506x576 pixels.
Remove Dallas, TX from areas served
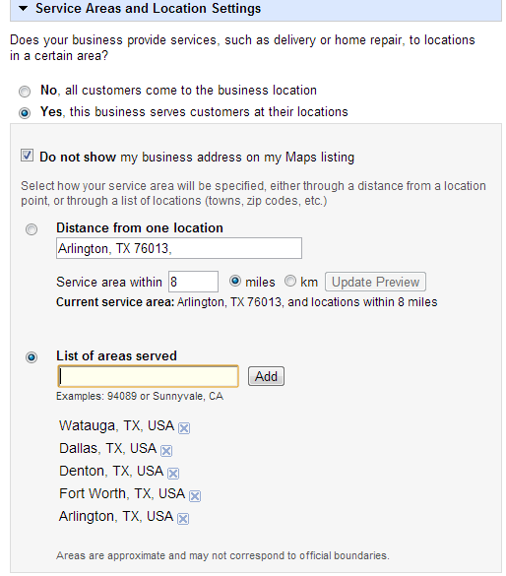[x=166, y=451]
